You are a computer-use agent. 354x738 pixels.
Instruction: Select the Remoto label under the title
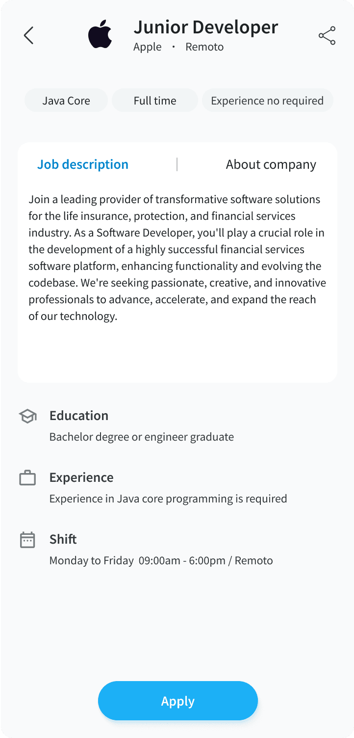204,47
